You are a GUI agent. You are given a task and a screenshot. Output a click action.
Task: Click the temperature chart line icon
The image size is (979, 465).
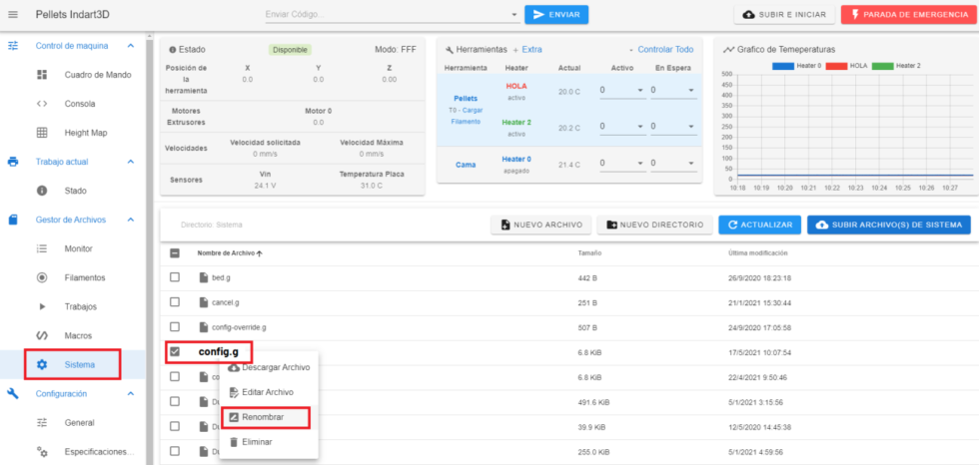[728, 49]
